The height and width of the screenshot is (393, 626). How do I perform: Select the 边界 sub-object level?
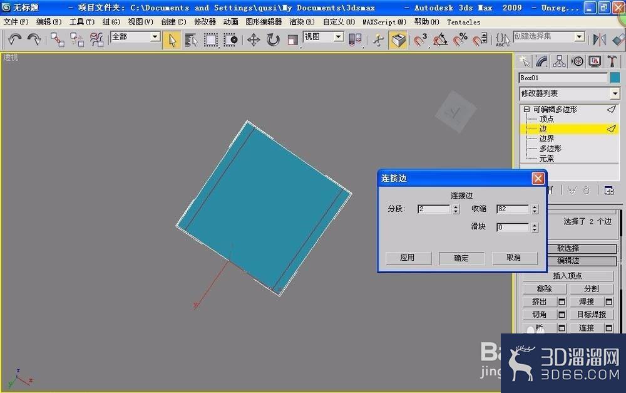(546, 139)
